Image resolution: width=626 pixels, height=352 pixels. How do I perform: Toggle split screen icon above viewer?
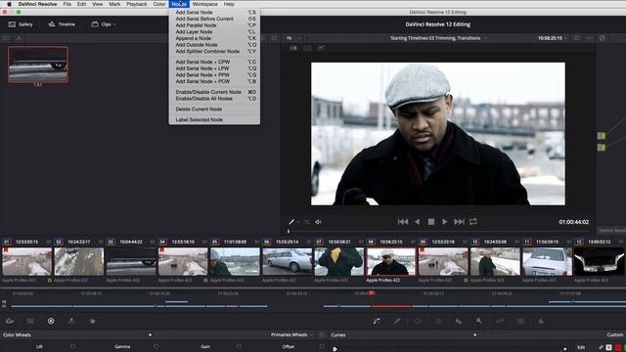(x=307, y=48)
